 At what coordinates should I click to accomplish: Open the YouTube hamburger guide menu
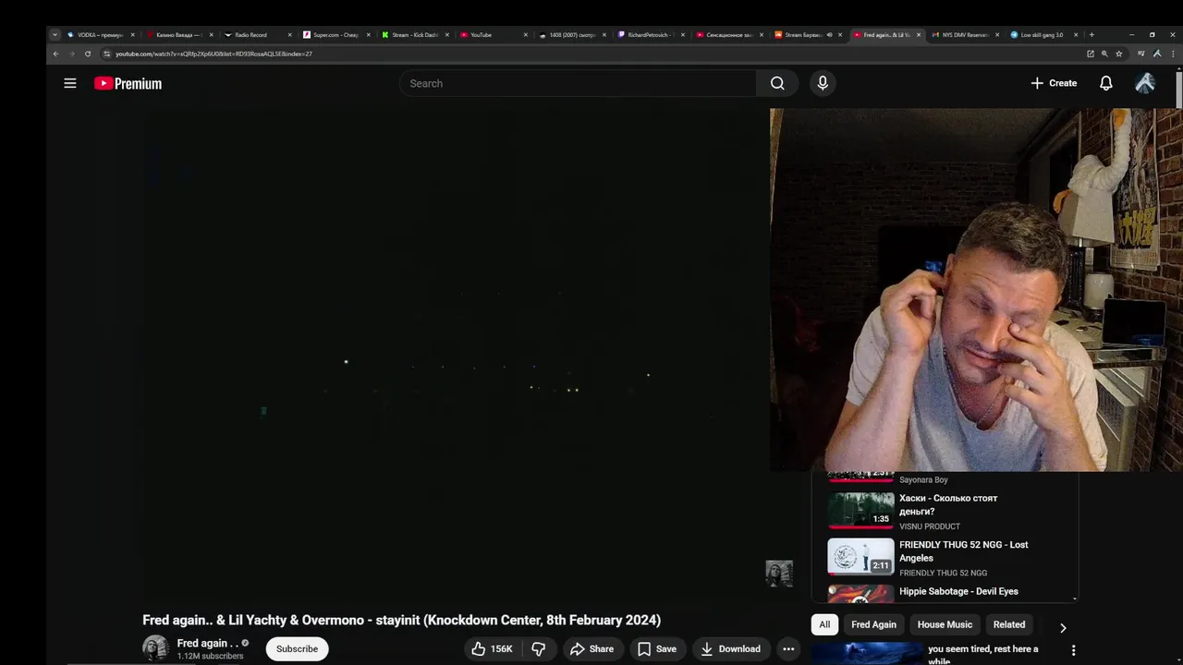pyautogui.click(x=69, y=83)
